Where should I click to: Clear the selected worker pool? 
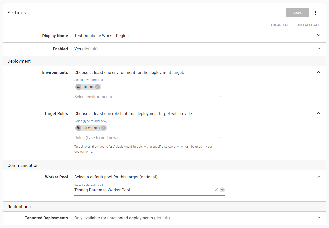coord(216,190)
